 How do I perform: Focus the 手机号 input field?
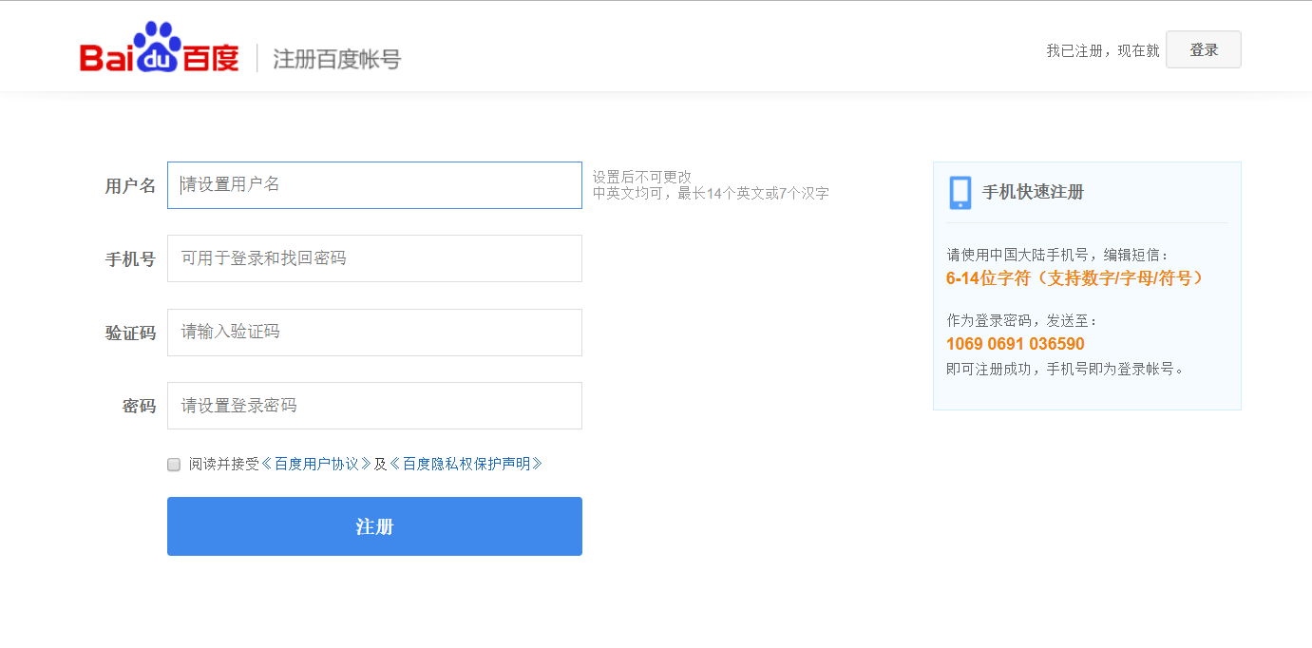point(374,258)
